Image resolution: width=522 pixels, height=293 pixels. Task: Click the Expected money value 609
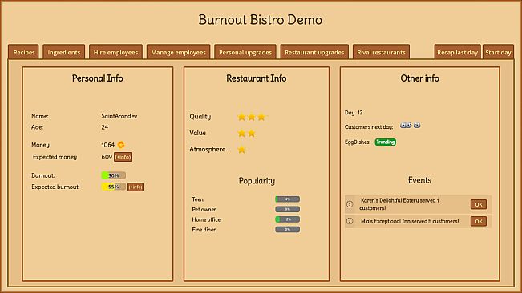click(x=107, y=157)
